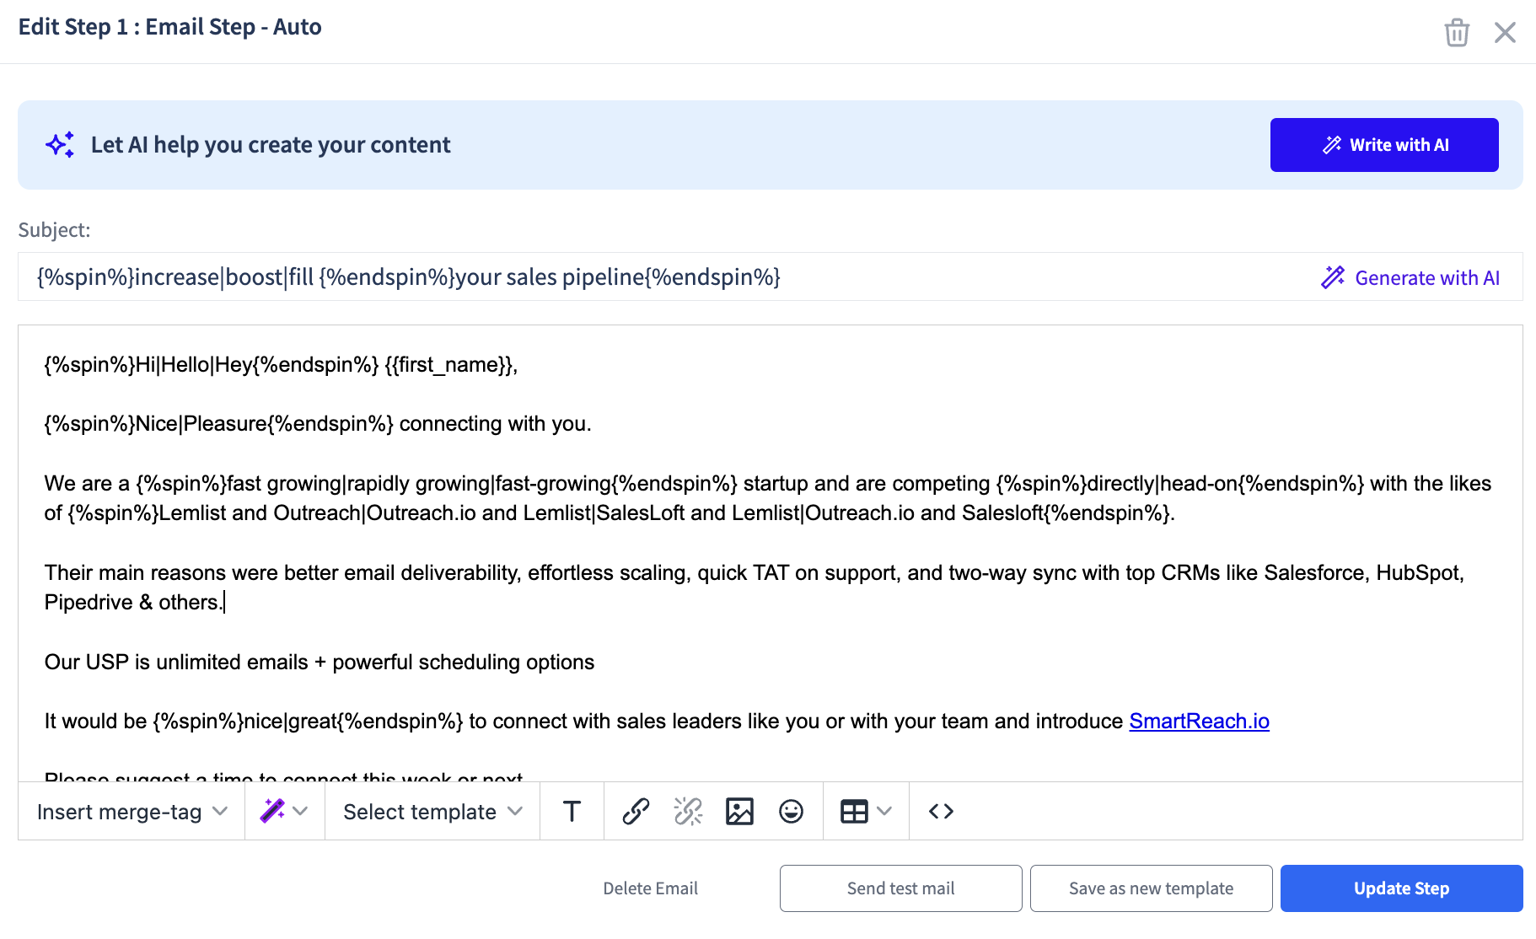The image size is (1536, 939).
Task: Click in the email body after 'others.'
Action: pyautogui.click(x=224, y=603)
